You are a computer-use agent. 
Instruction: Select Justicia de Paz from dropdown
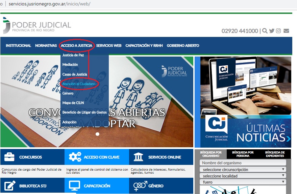pyautogui.click(x=73, y=55)
